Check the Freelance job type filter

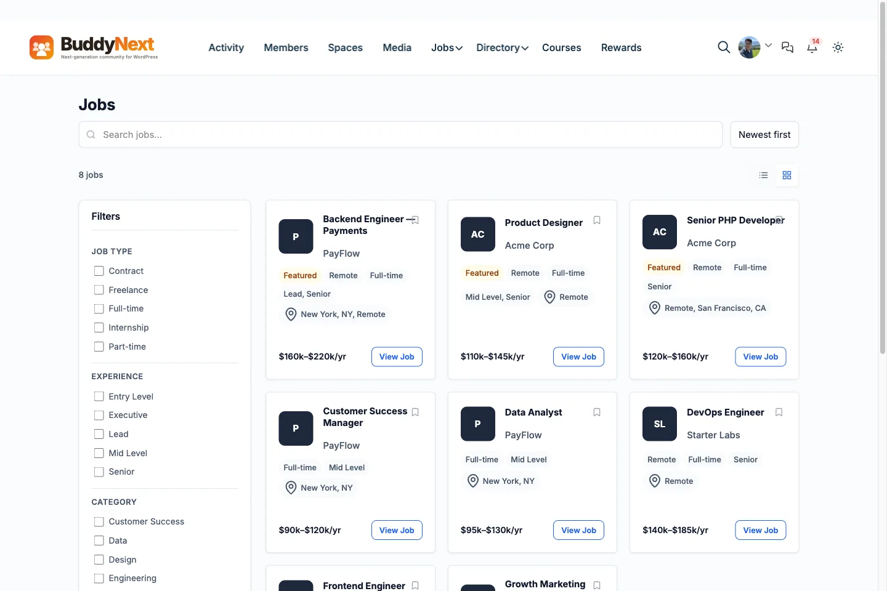point(99,290)
